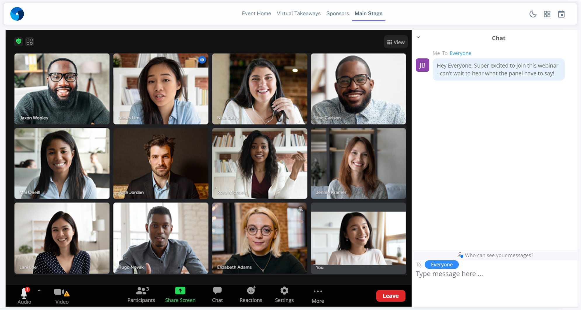581x310 pixels.
Task: Open the View layout menu
Action: click(396, 42)
